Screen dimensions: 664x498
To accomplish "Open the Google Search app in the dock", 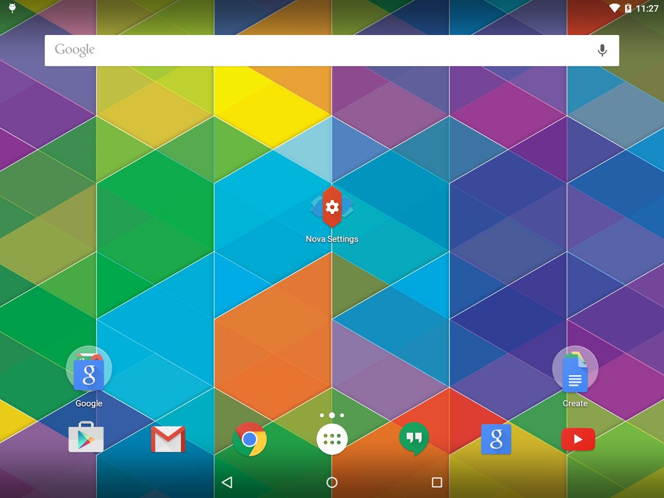I will click(496, 439).
